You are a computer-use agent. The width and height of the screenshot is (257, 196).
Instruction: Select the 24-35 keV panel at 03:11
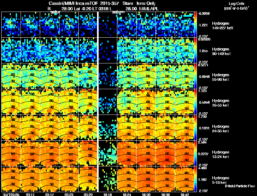[30, 127]
